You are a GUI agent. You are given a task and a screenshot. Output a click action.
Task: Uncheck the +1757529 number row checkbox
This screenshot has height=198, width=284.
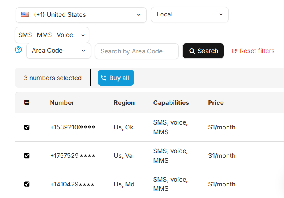coord(27,156)
